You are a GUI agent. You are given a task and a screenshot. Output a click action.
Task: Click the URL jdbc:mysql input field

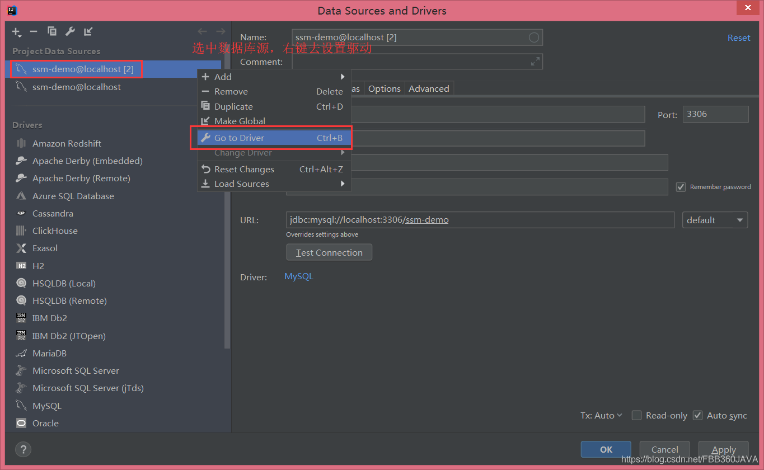pos(480,220)
